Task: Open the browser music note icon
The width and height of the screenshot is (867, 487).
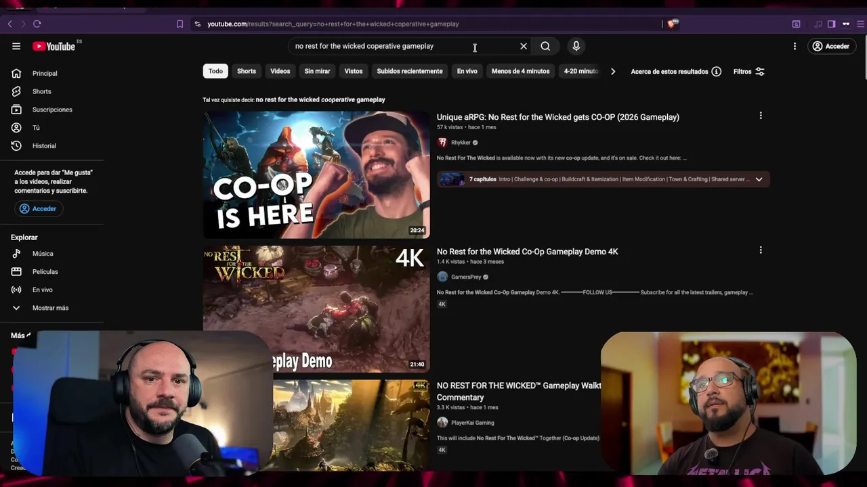Action: click(818, 24)
